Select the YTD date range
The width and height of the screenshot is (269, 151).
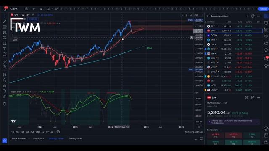[x=37, y=132]
